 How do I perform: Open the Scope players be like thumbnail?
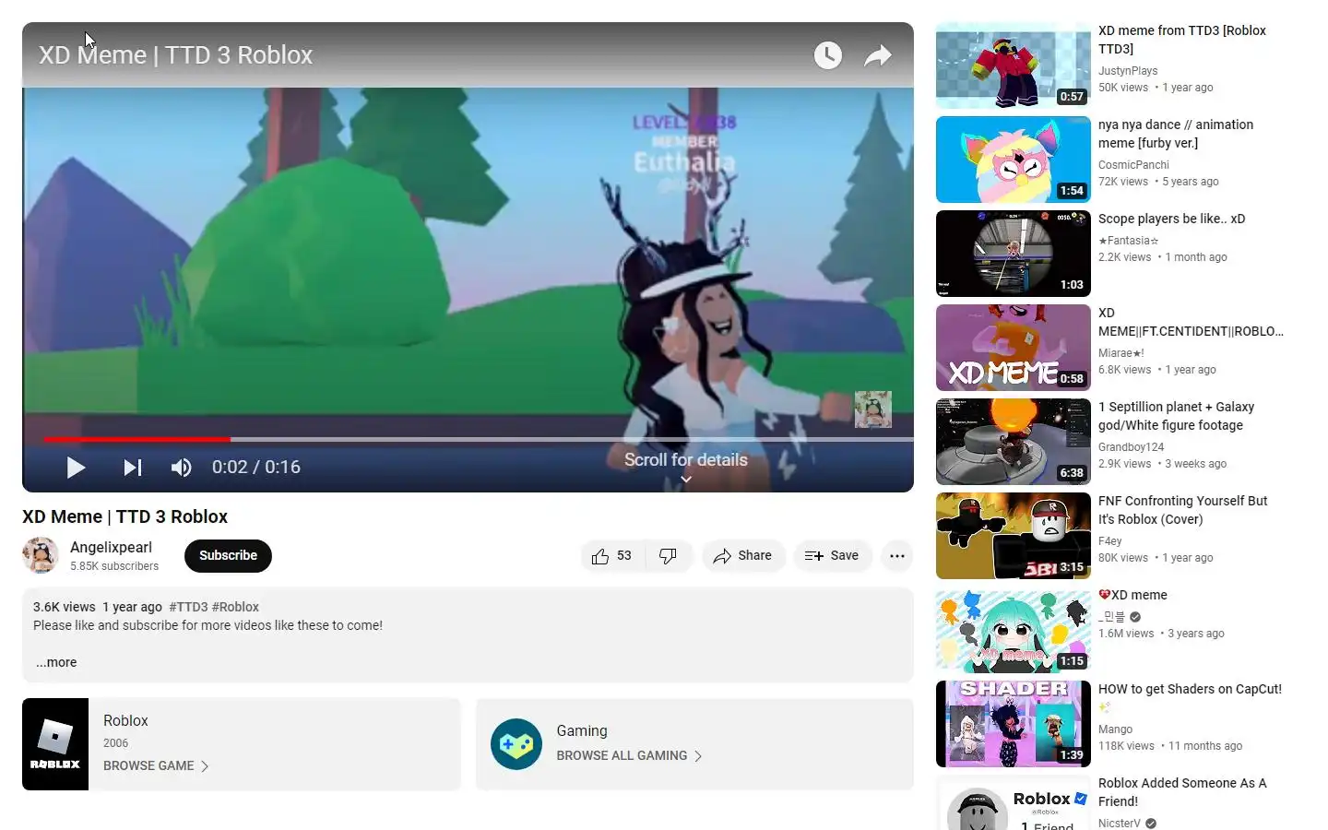pyautogui.click(x=1013, y=254)
